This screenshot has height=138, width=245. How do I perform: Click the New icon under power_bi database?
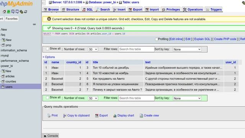click(3, 71)
